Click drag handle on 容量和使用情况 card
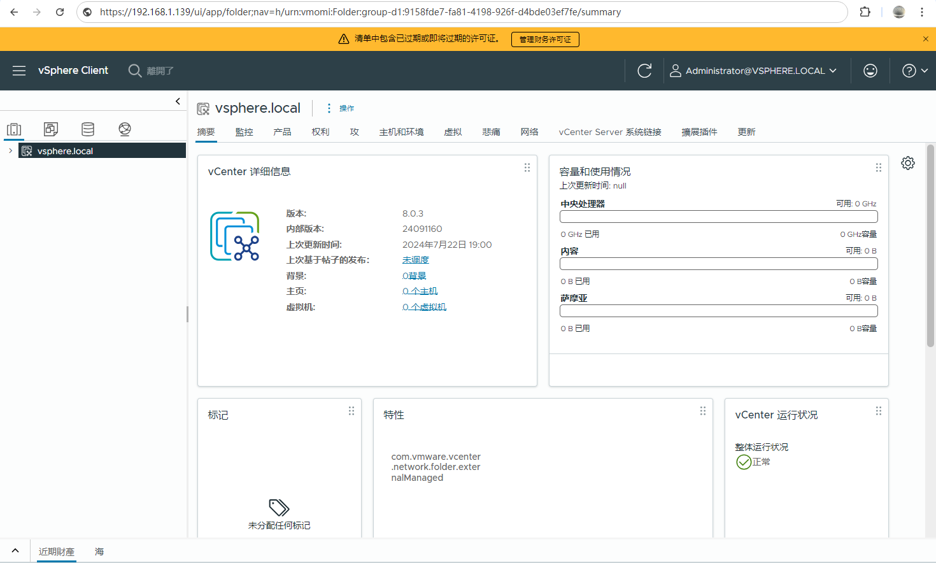This screenshot has width=936, height=563. click(x=879, y=167)
